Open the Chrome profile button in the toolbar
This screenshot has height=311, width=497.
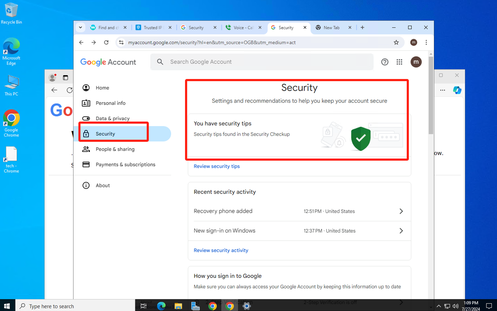pos(413,42)
